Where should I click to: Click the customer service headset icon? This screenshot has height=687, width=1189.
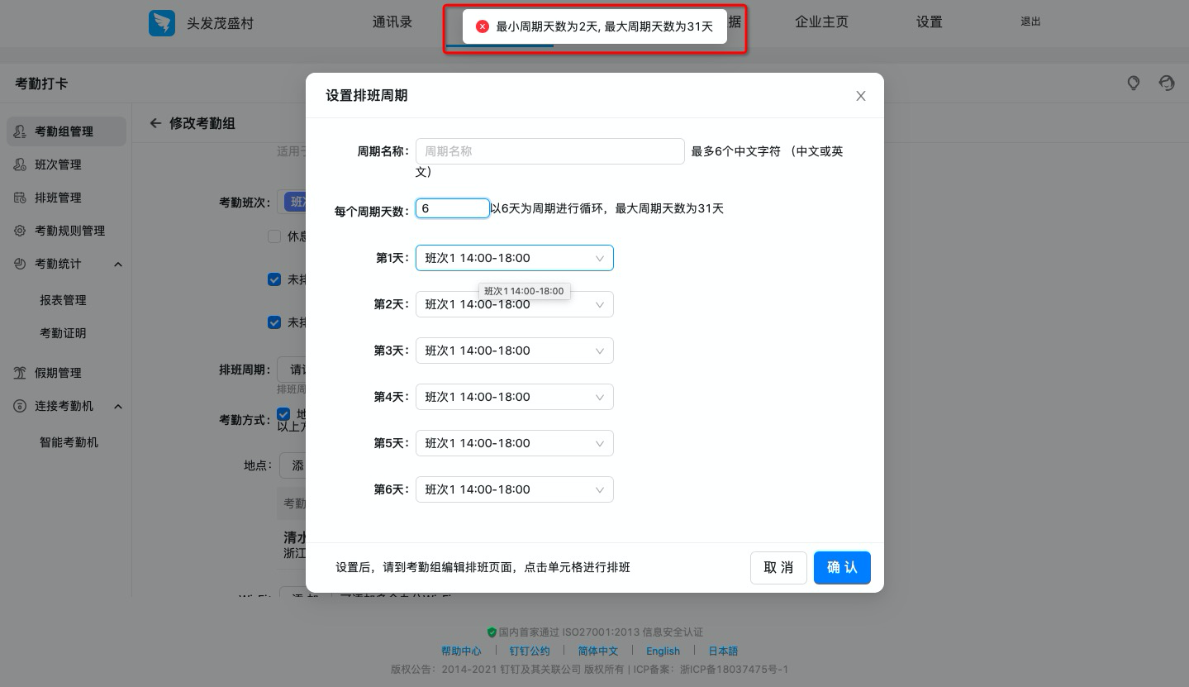point(1167,83)
